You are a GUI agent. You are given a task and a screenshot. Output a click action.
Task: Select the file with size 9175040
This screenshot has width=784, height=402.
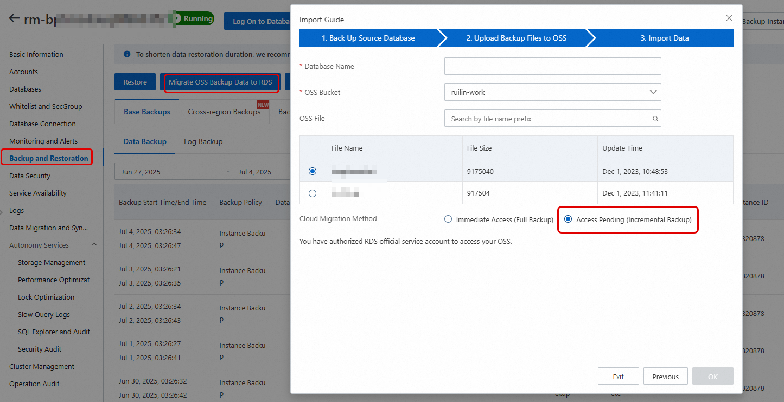pyautogui.click(x=313, y=171)
